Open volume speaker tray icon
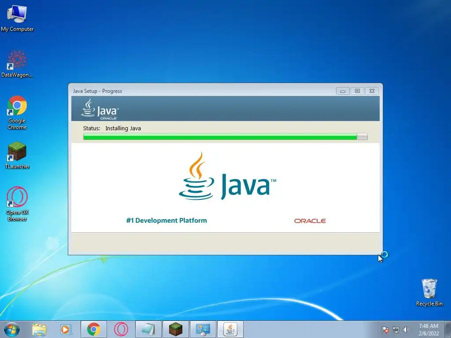 (407, 330)
